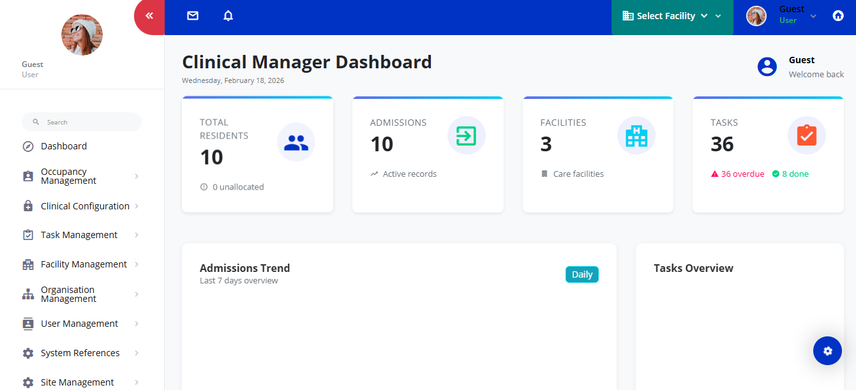
Task: Collapse the sidebar with double-arrow button
Action: pyautogui.click(x=150, y=16)
